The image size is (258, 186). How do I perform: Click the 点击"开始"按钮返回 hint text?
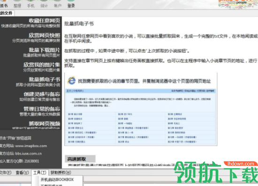click(x=15, y=138)
